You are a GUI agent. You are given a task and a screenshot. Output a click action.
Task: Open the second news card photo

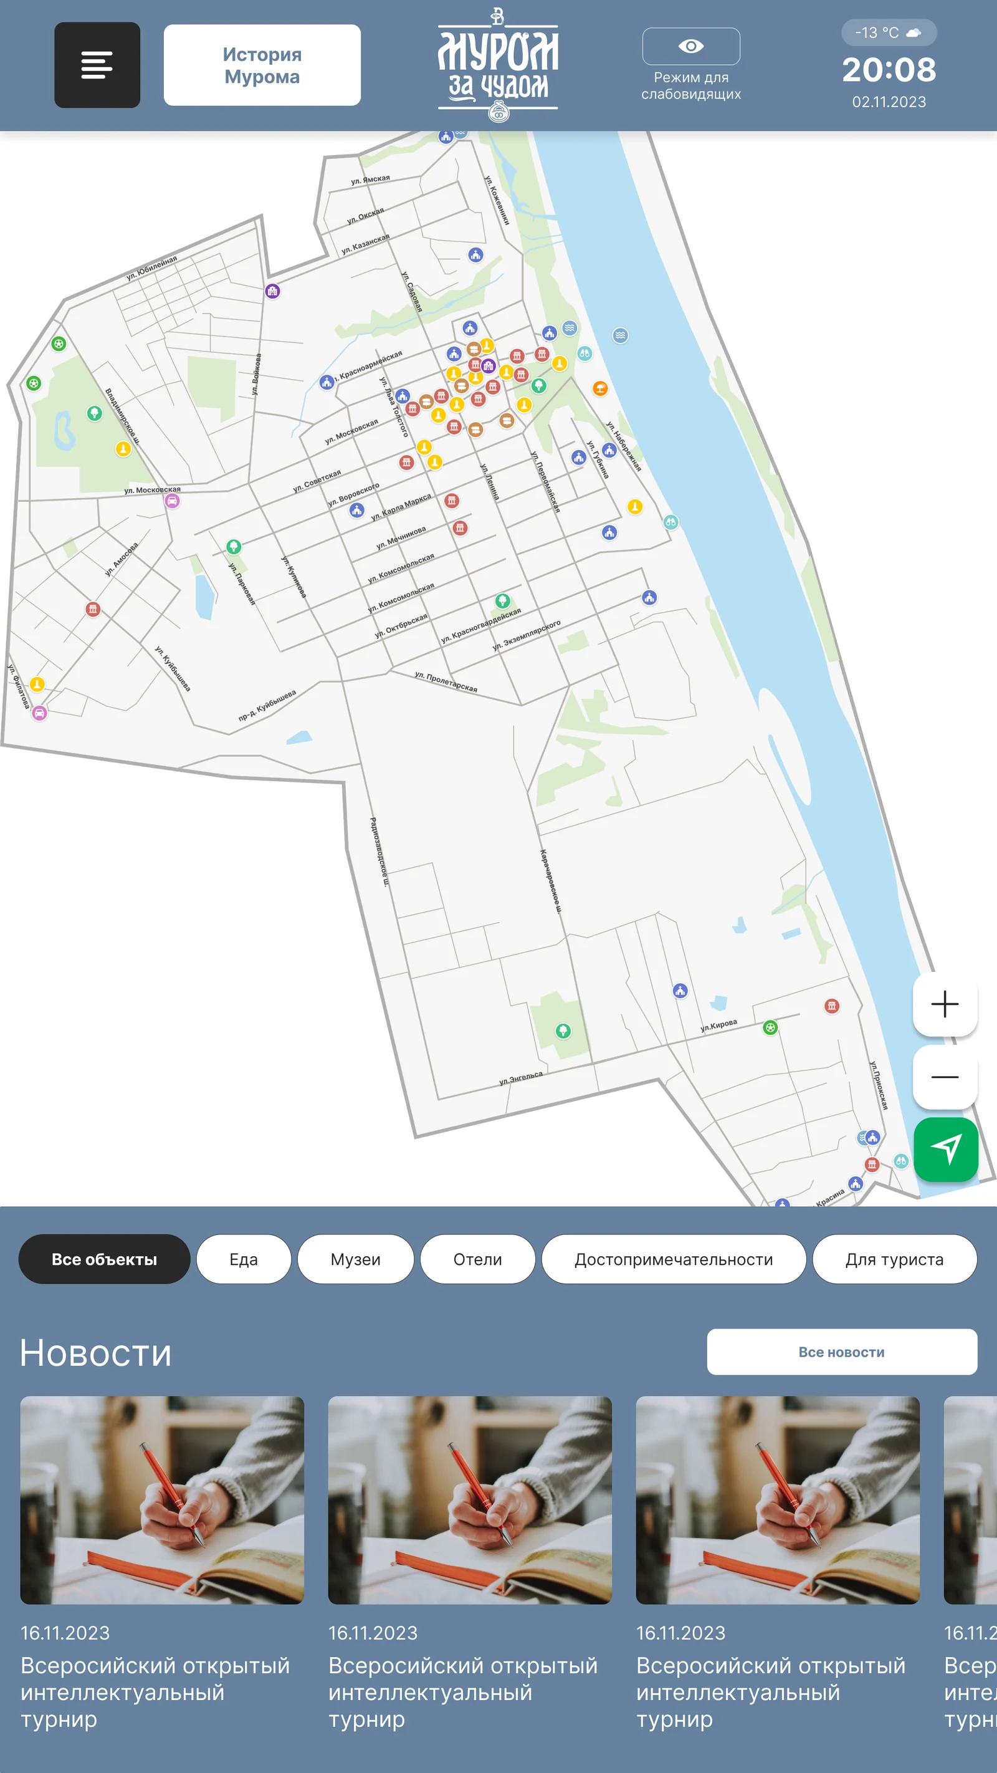click(x=470, y=1500)
